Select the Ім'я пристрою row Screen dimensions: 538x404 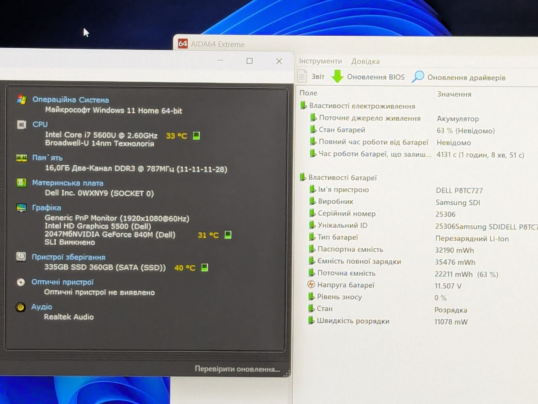click(422, 190)
